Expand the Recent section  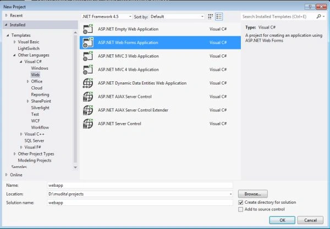[6, 15]
